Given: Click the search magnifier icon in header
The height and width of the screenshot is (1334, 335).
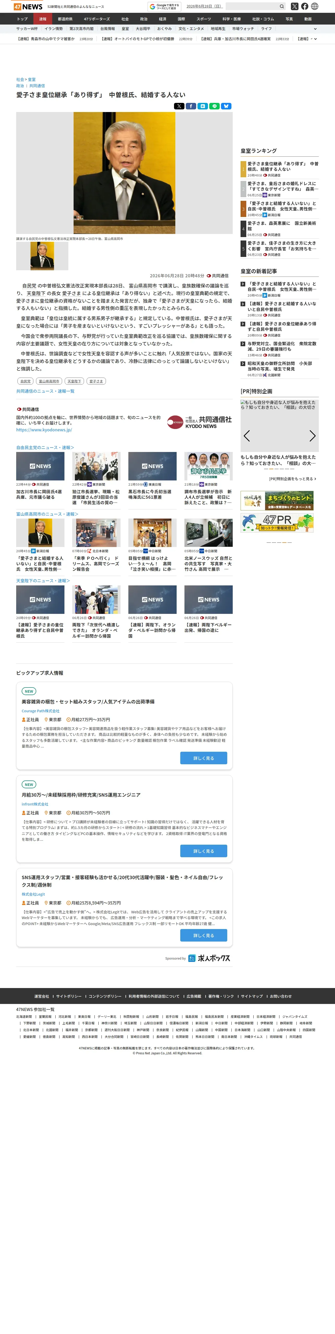Looking at the screenshot, I should [x=282, y=7].
